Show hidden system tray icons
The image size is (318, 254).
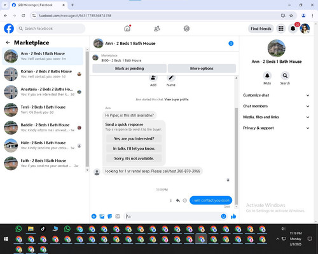[277, 239]
